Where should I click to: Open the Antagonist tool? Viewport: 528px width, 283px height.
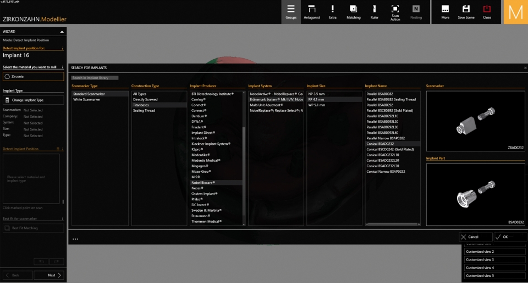(312, 12)
